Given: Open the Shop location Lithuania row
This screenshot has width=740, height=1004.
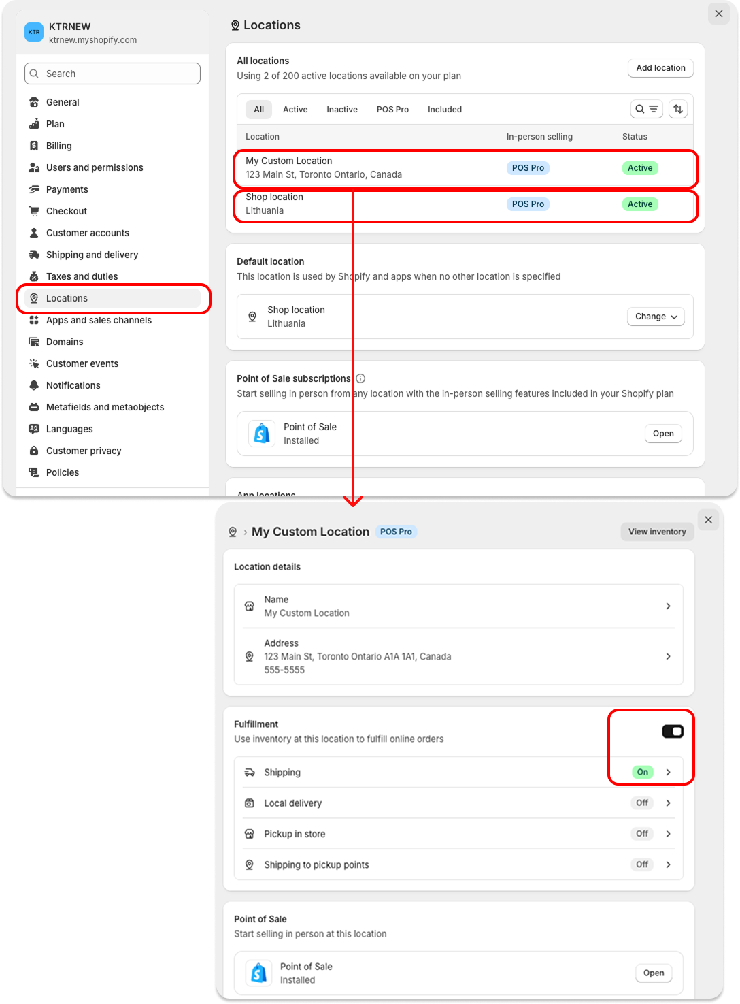Looking at the screenshot, I should 466,204.
